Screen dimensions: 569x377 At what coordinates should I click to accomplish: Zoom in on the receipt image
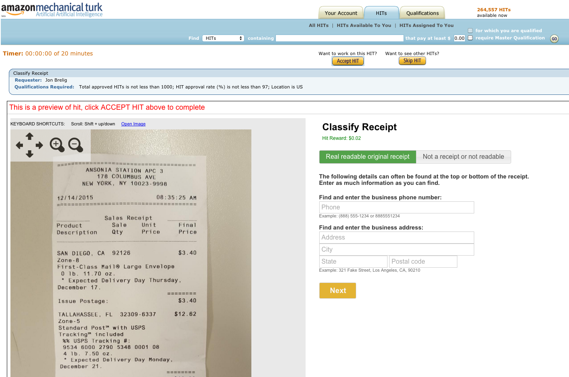point(57,145)
